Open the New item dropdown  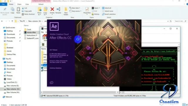coord(75,8)
